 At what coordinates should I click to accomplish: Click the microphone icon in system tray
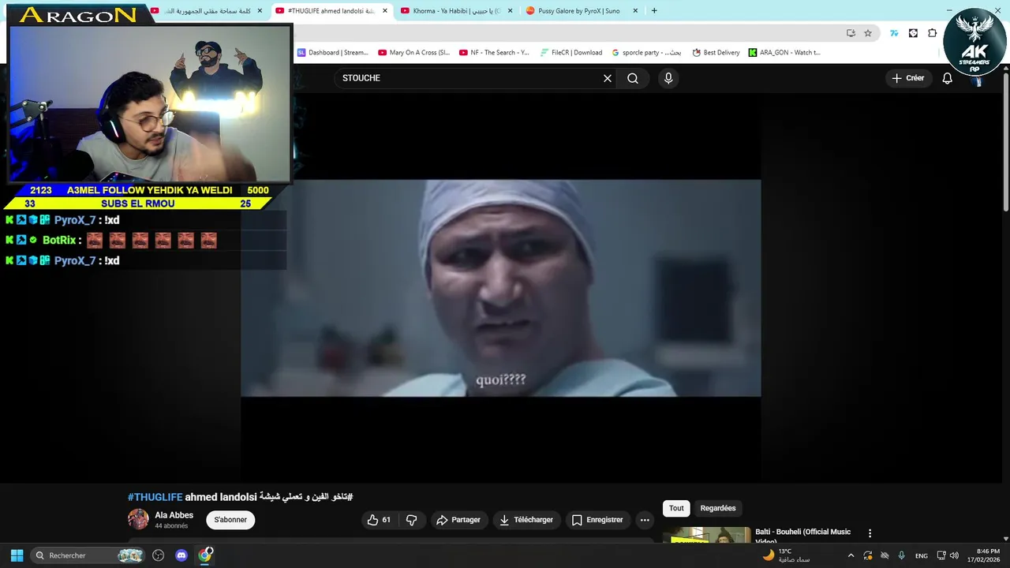tap(901, 555)
